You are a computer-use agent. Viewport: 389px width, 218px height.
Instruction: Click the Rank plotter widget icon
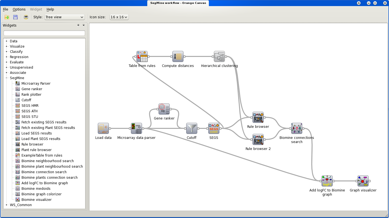(18, 95)
